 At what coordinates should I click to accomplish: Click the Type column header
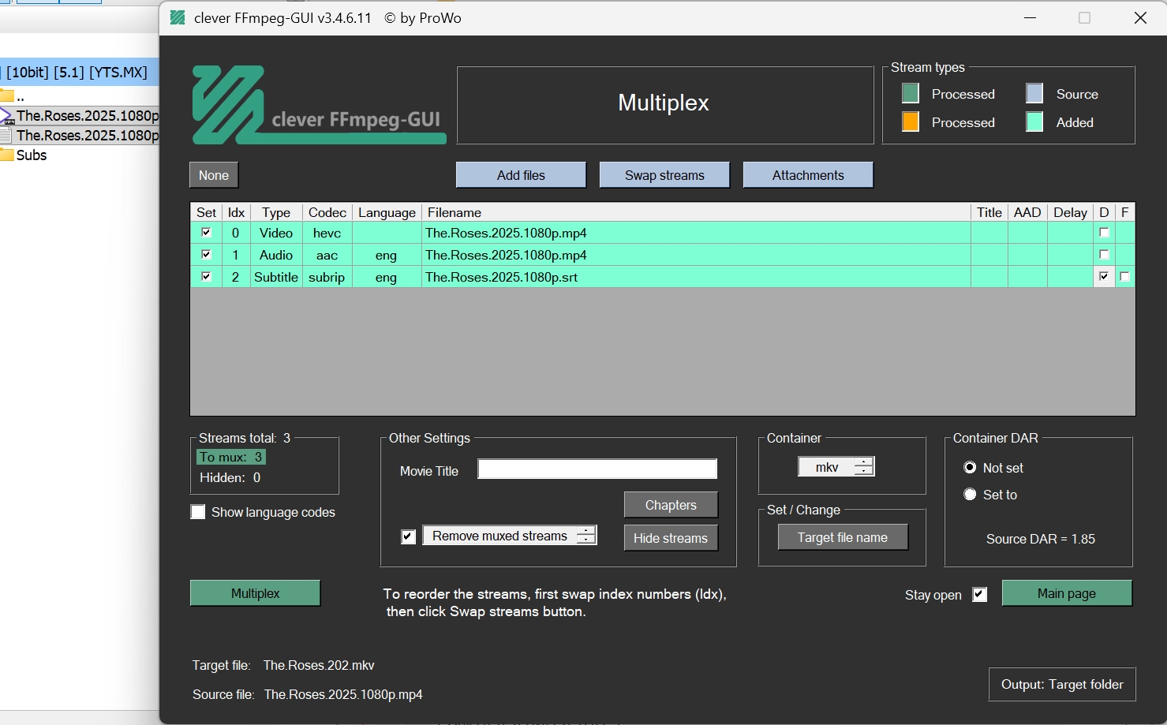click(276, 212)
